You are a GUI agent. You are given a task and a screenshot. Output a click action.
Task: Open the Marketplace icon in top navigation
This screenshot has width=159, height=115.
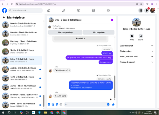93,10
